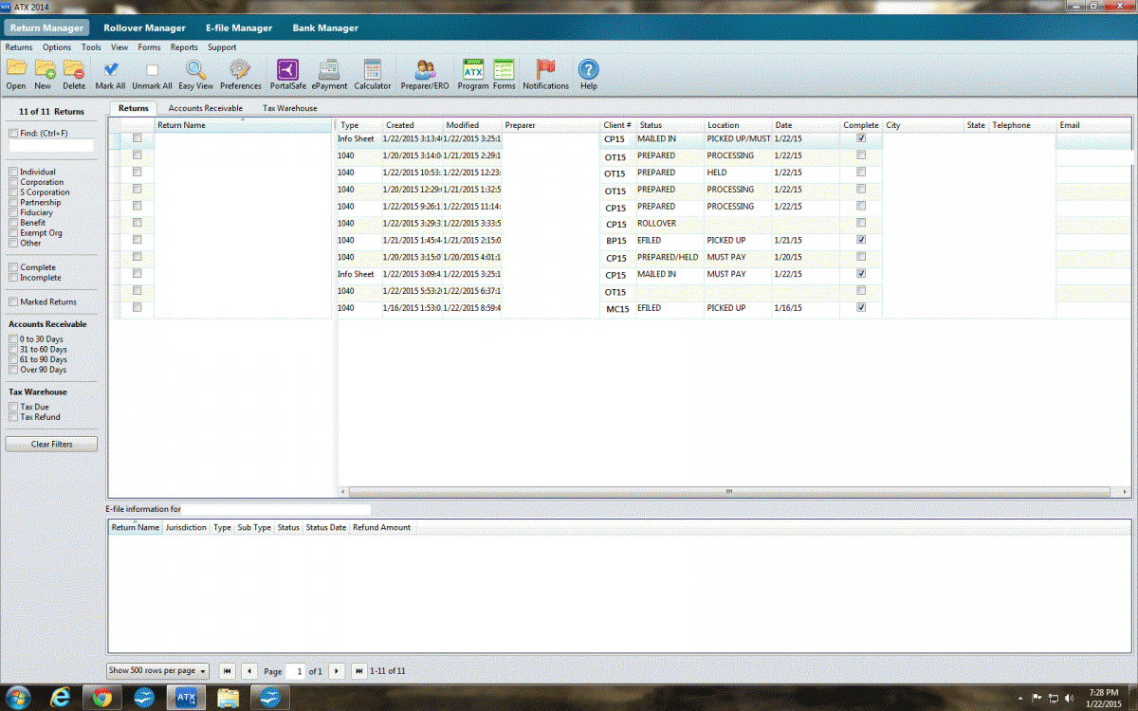The width and height of the screenshot is (1138, 711).
Task: Go to the previous page of results
Action: point(248,671)
